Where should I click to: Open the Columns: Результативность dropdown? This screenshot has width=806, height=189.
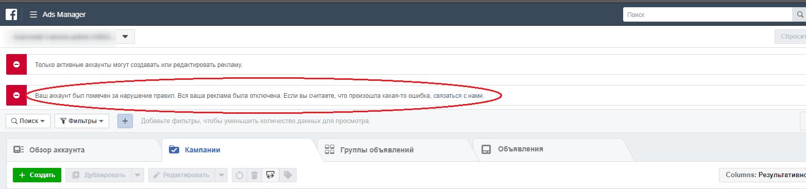click(x=762, y=175)
